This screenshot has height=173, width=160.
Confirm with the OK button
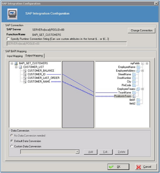[x=118, y=167]
